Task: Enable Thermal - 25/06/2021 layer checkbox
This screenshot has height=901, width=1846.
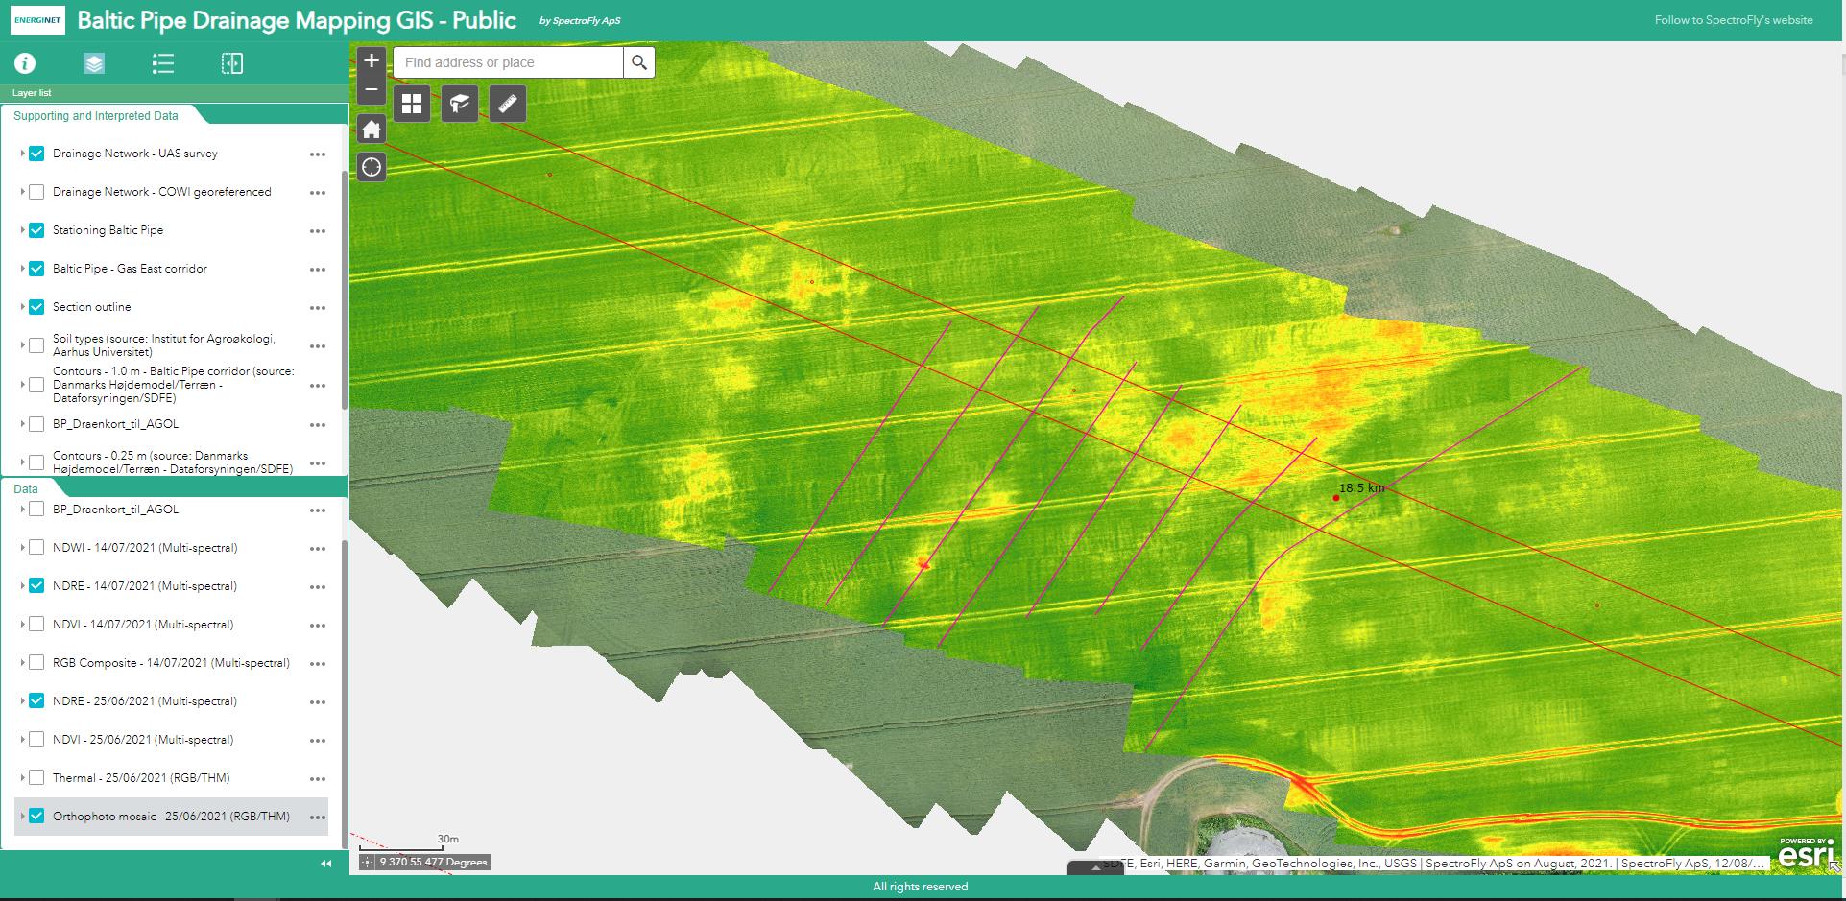Action: [x=36, y=778]
